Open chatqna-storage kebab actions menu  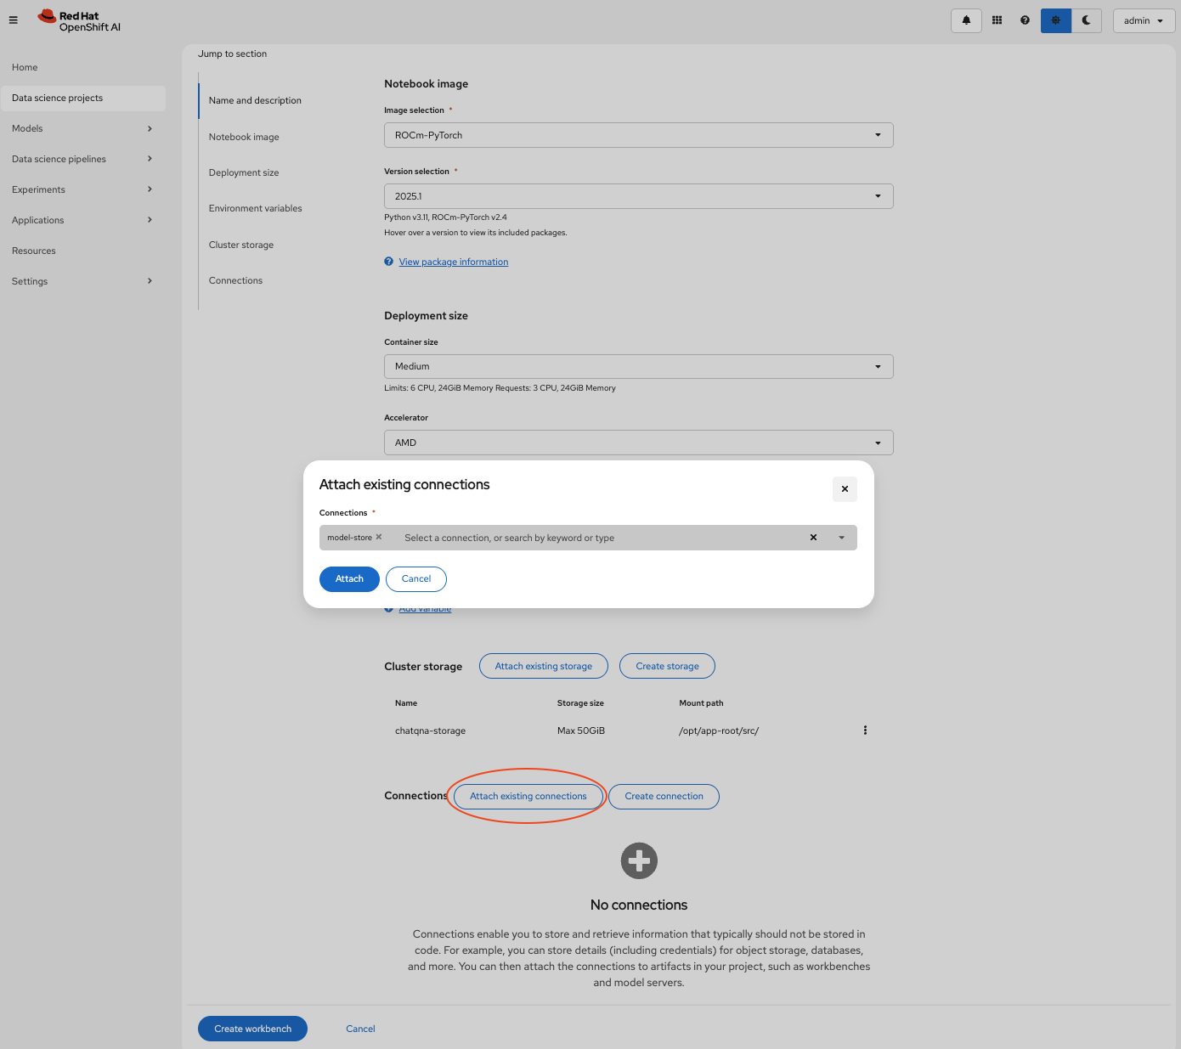(x=865, y=730)
